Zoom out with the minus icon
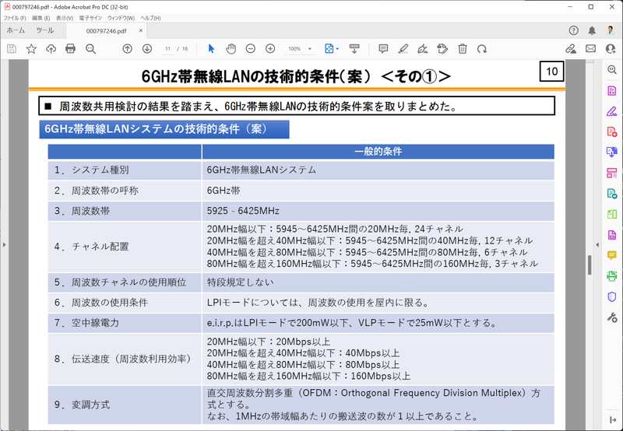The height and width of the screenshot is (431, 623). coord(250,49)
